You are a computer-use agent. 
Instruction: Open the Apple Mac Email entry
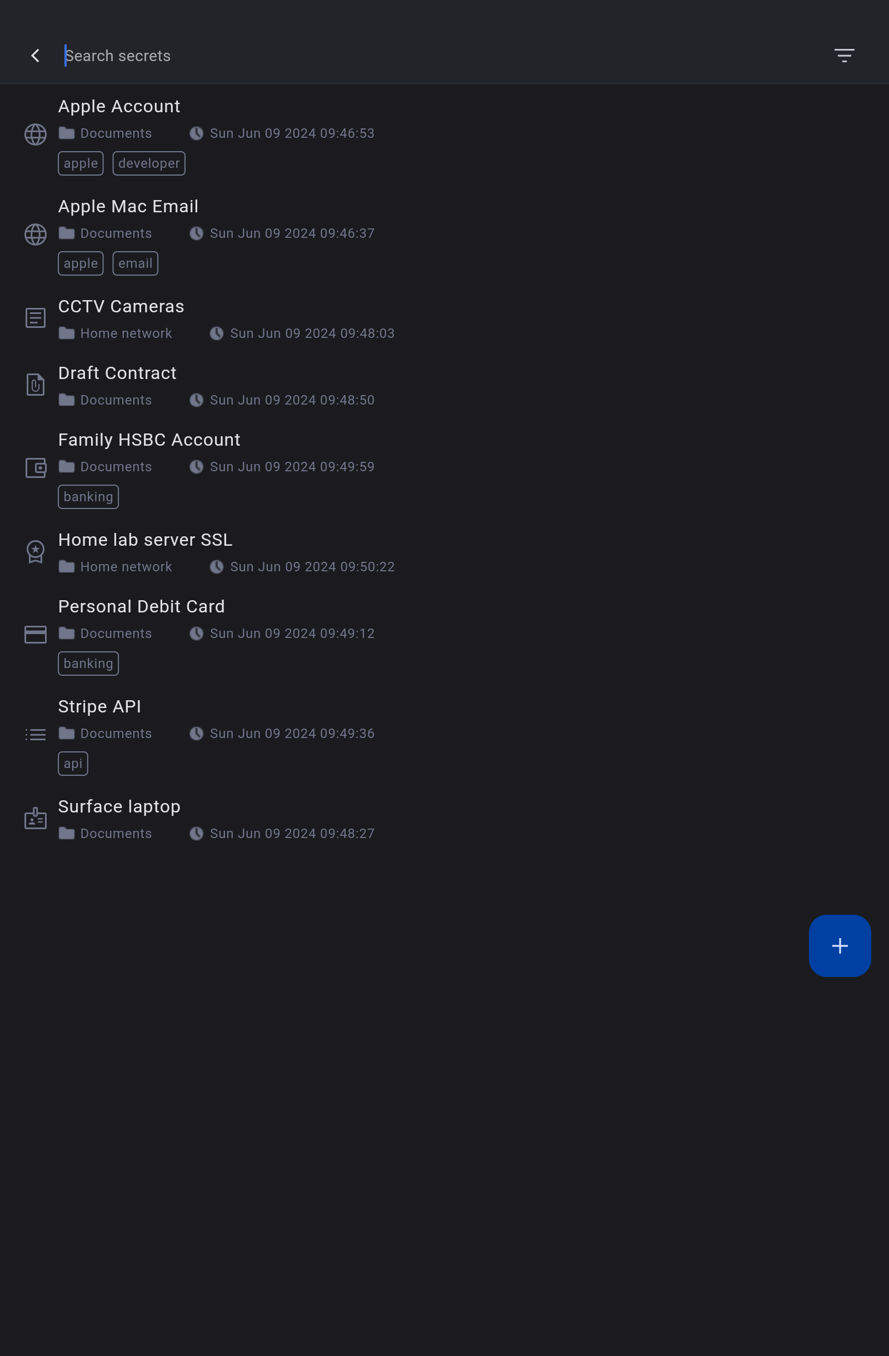pos(444,235)
